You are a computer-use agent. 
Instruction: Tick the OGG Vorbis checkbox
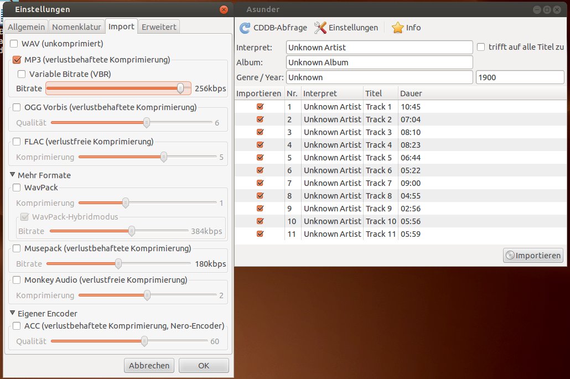click(17, 107)
